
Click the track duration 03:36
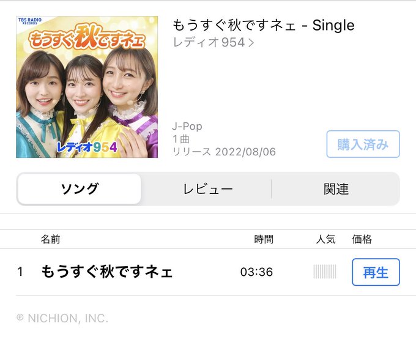(256, 272)
